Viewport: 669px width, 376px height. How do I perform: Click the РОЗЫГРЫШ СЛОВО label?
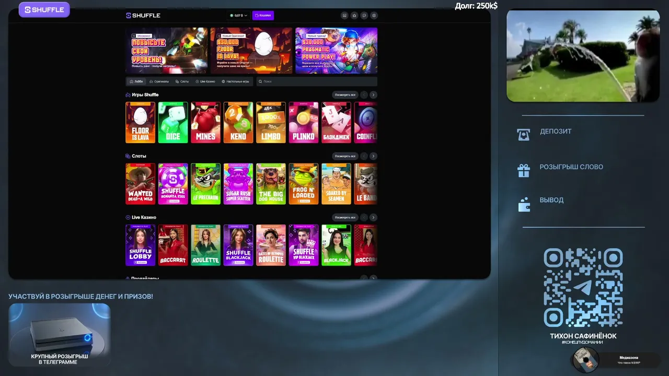tap(571, 167)
